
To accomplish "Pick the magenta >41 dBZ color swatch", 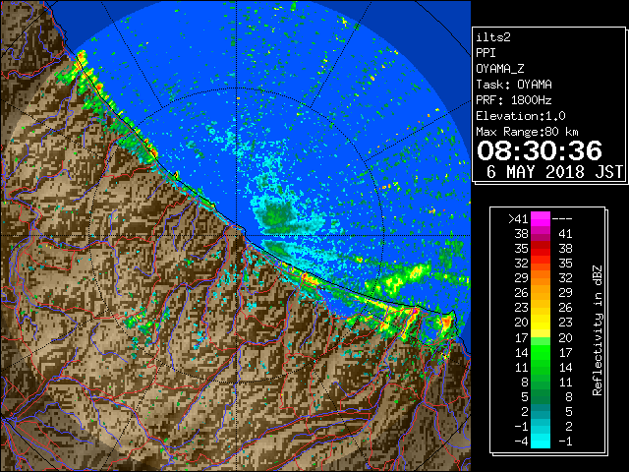I will (541, 218).
